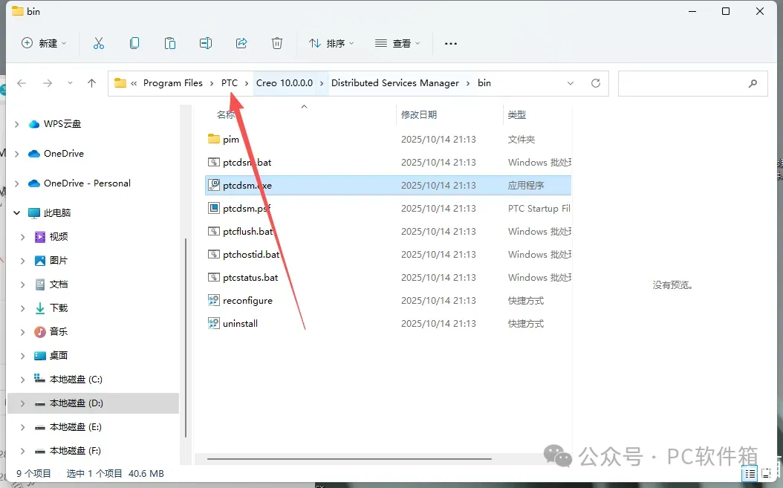
Task: Go up one folder level arrow
Action: point(91,83)
